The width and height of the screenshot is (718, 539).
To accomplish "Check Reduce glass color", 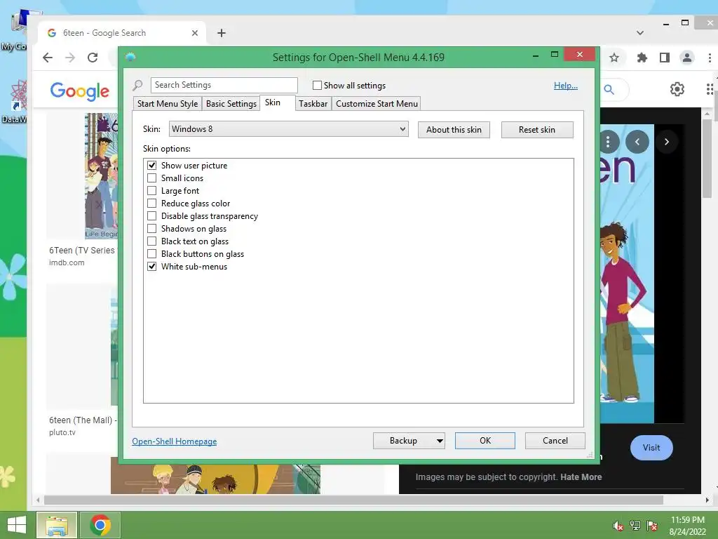I will pos(151,203).
